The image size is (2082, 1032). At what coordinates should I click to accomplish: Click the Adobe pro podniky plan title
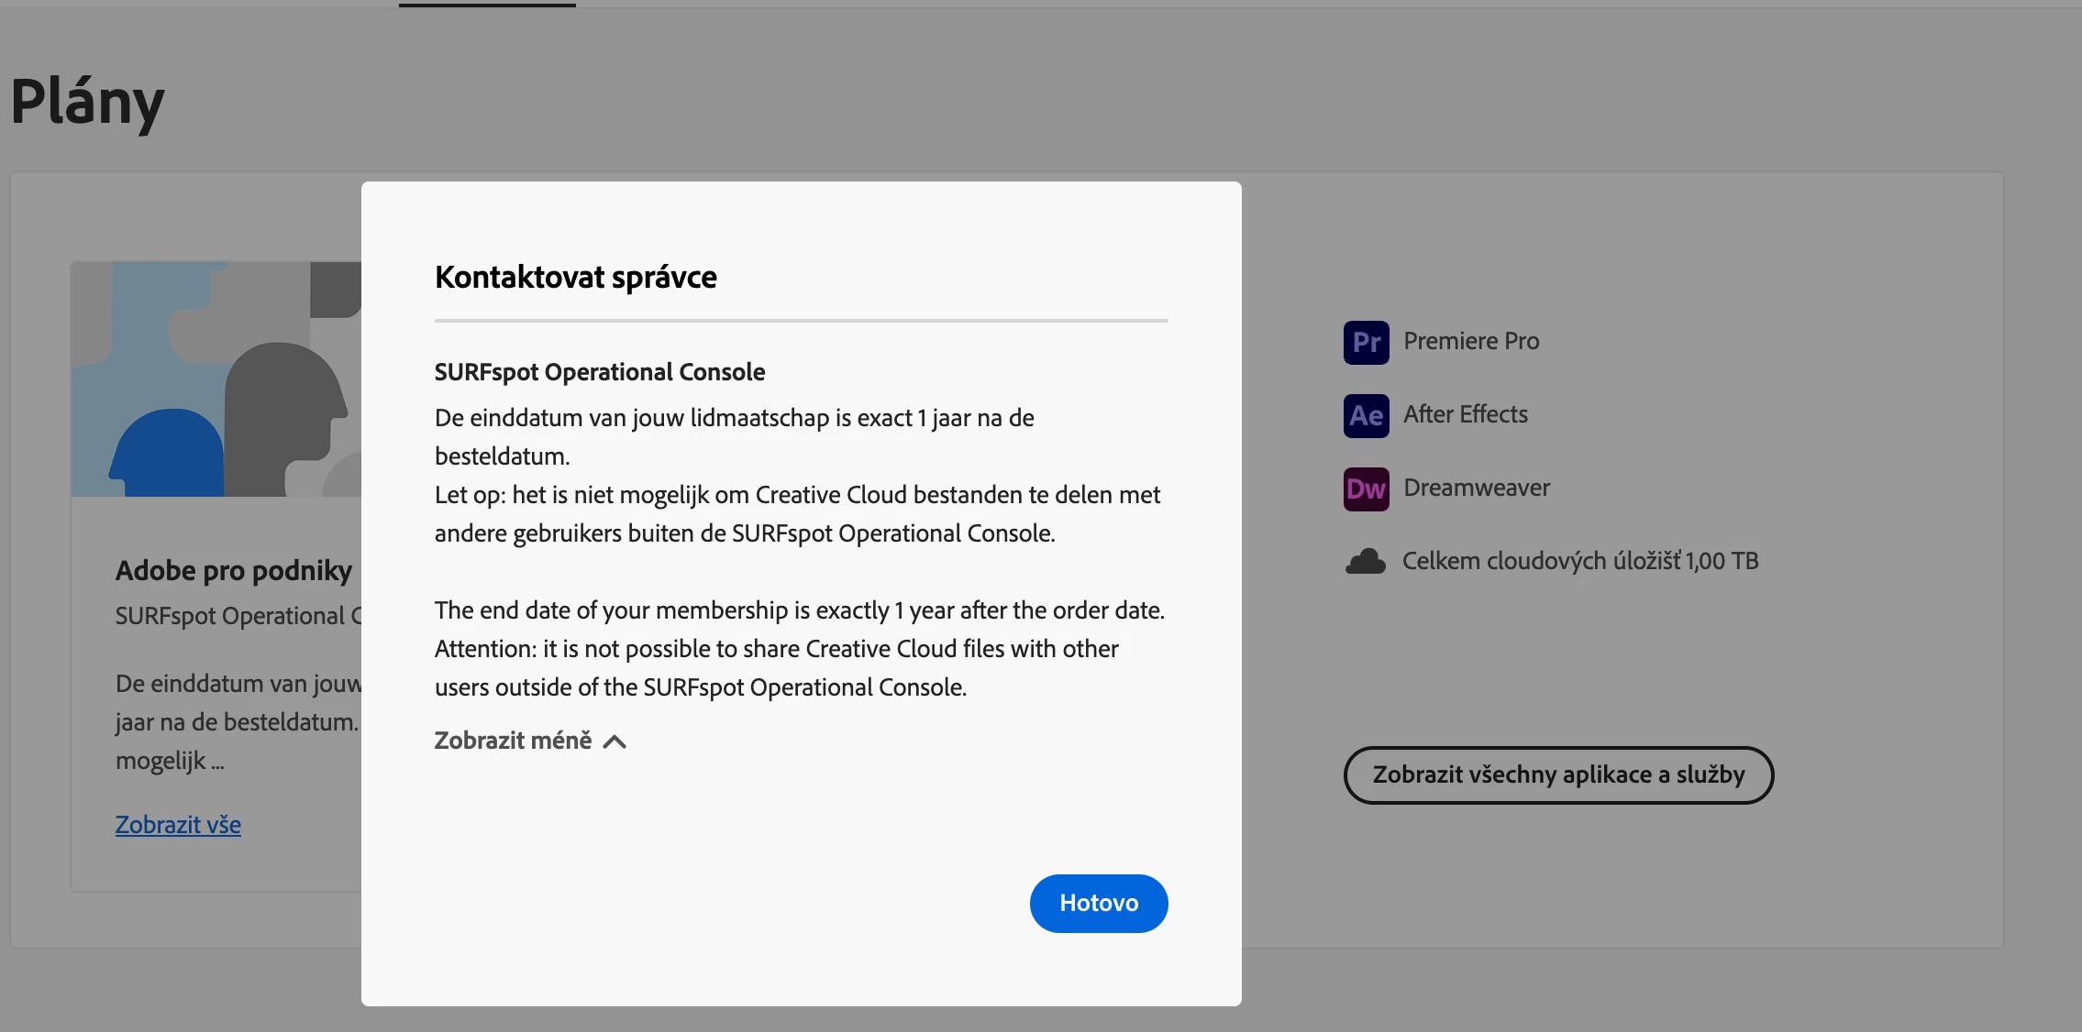tap(233, 570)
